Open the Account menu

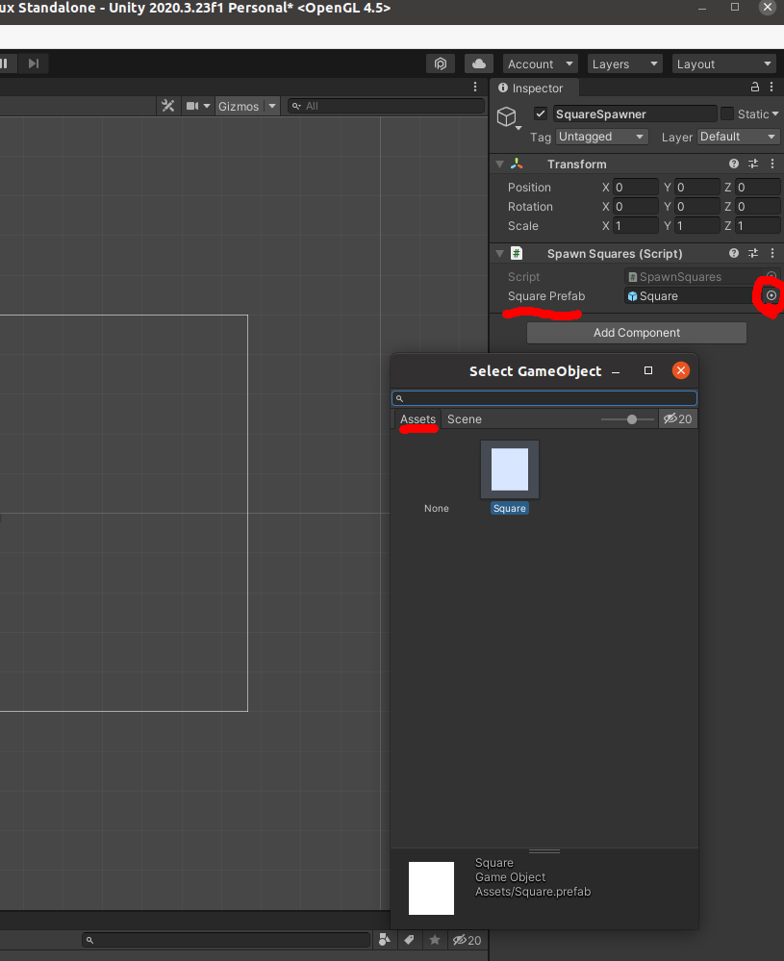(539, 63)
